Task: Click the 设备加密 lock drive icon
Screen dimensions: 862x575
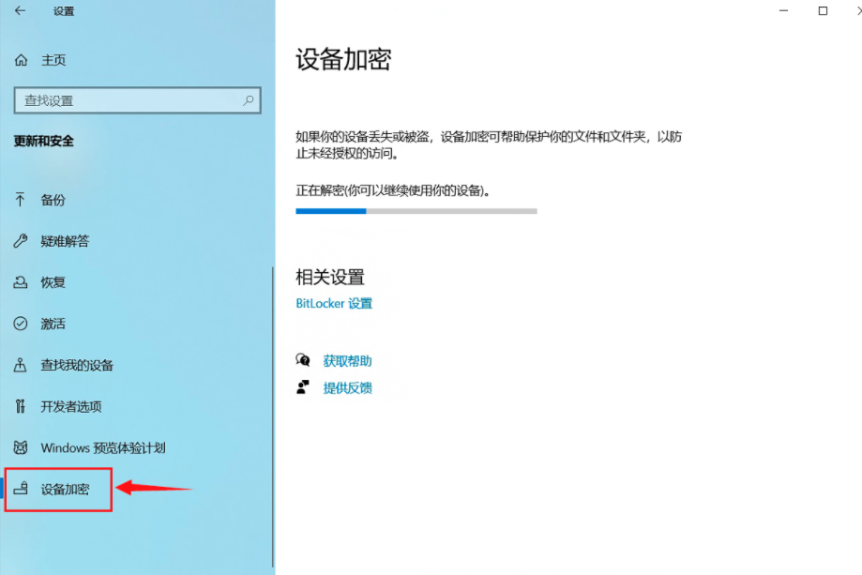Action: (21, 488)
